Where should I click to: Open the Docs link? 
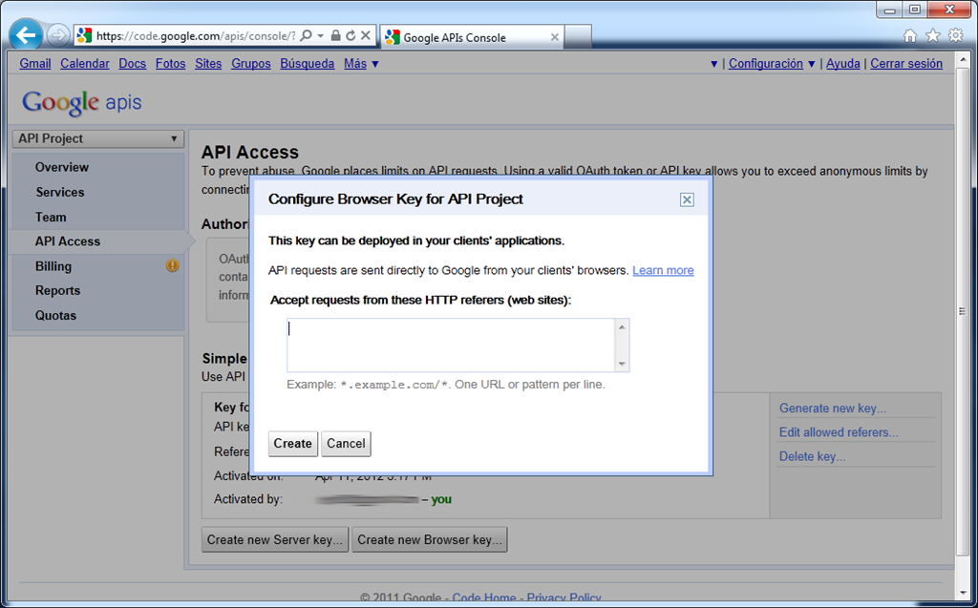[x=132, y=64]
